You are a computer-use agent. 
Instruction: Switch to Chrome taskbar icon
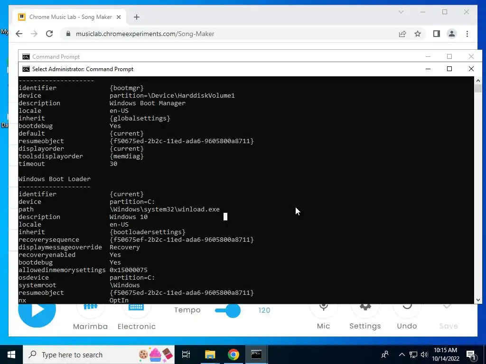[x=234, y=355]
